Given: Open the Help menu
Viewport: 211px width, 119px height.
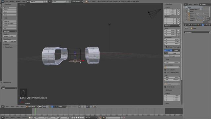Looking at the screenshot, I should click(x=24, y=2).
